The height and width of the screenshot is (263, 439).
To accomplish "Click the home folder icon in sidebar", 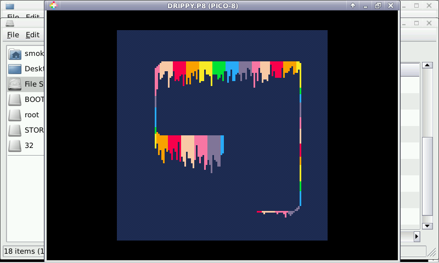I will click(15, 54).
